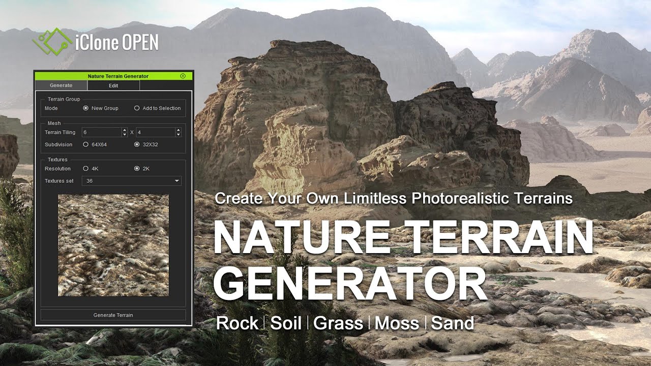
Task: Open the Edit tab
Action: 113,85
